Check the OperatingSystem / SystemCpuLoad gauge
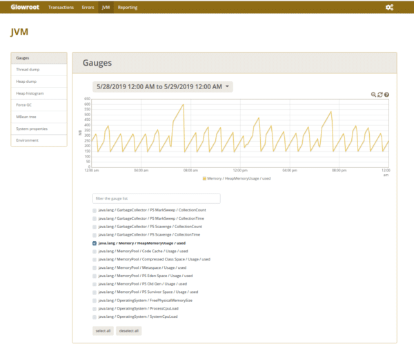This screenshot has width=414, height=349. 95,317
